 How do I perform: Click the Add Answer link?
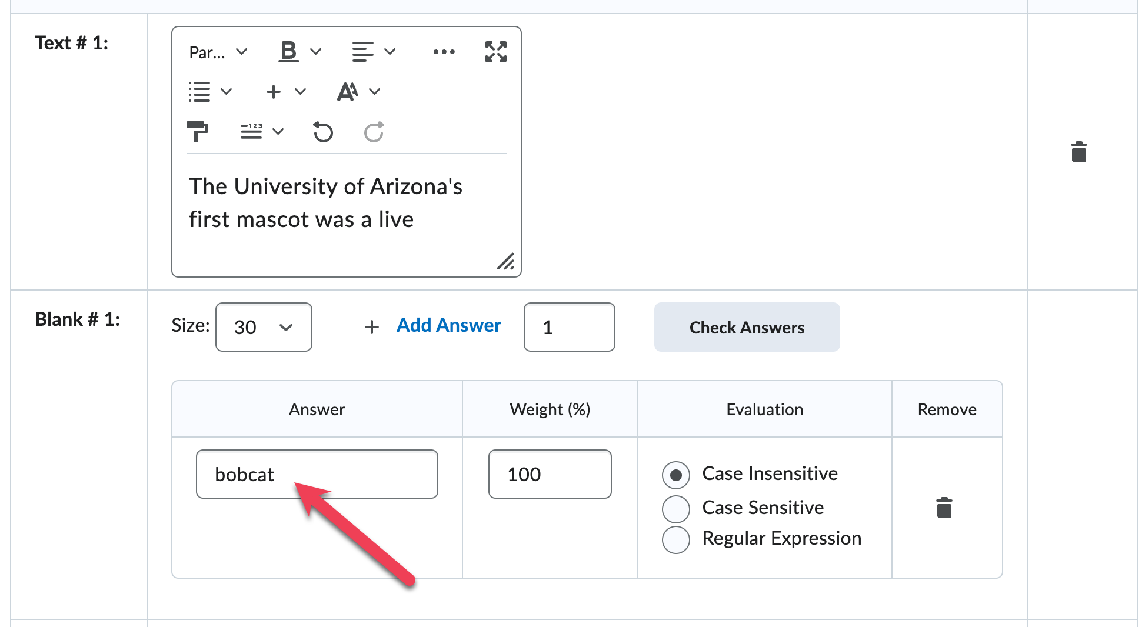click(x=448, y=325)
